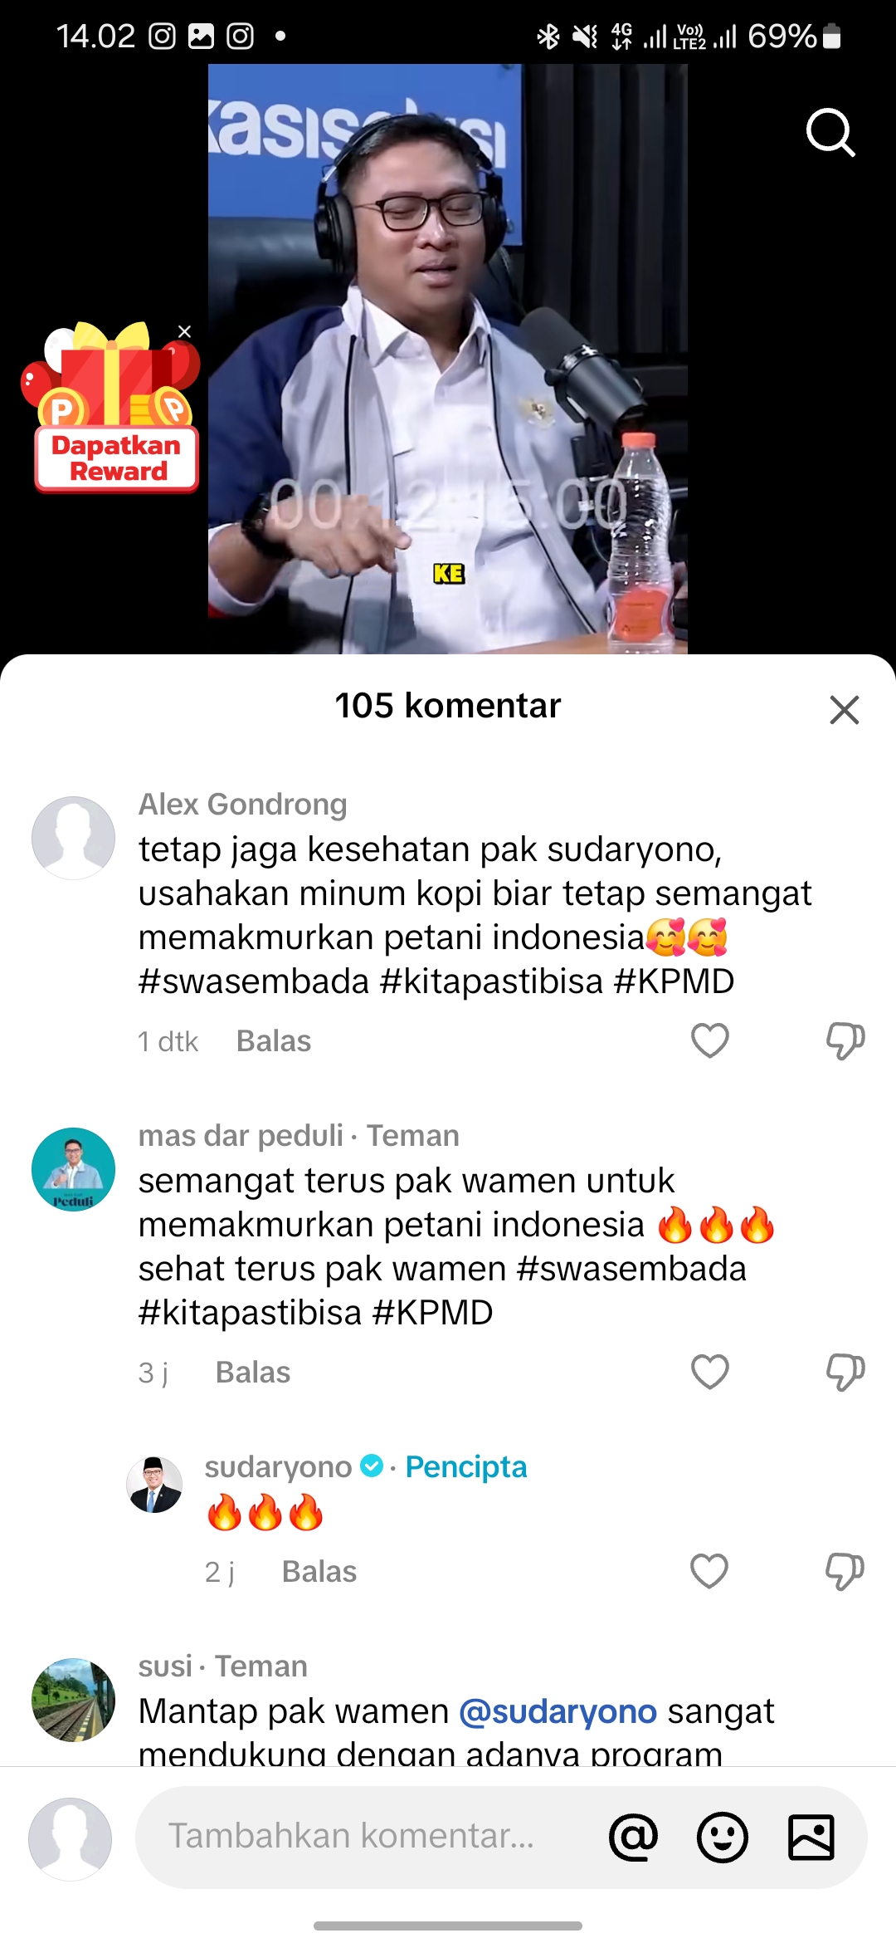
Task: Dismiss the Dapatkan Reward popup
Action: pos(185,331)
